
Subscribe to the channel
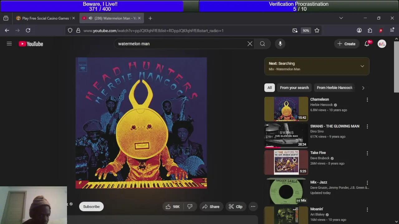click(91, 207)
